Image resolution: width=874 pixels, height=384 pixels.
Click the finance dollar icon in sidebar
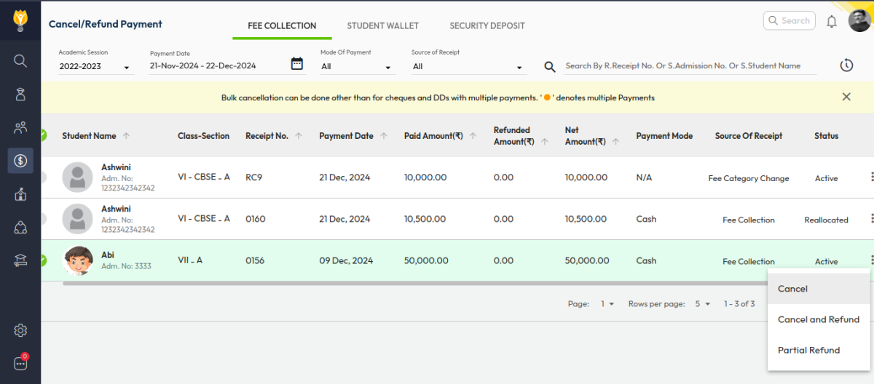[x=20, y=161]
